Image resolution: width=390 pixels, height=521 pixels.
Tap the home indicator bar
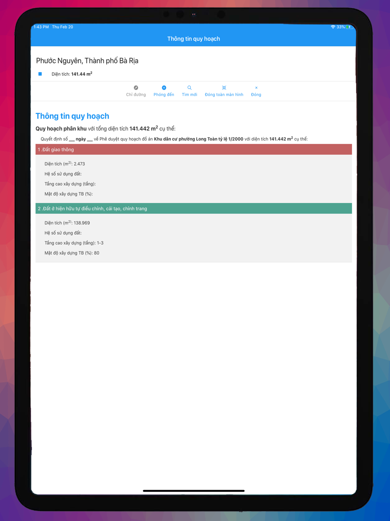tap(194, 491)
